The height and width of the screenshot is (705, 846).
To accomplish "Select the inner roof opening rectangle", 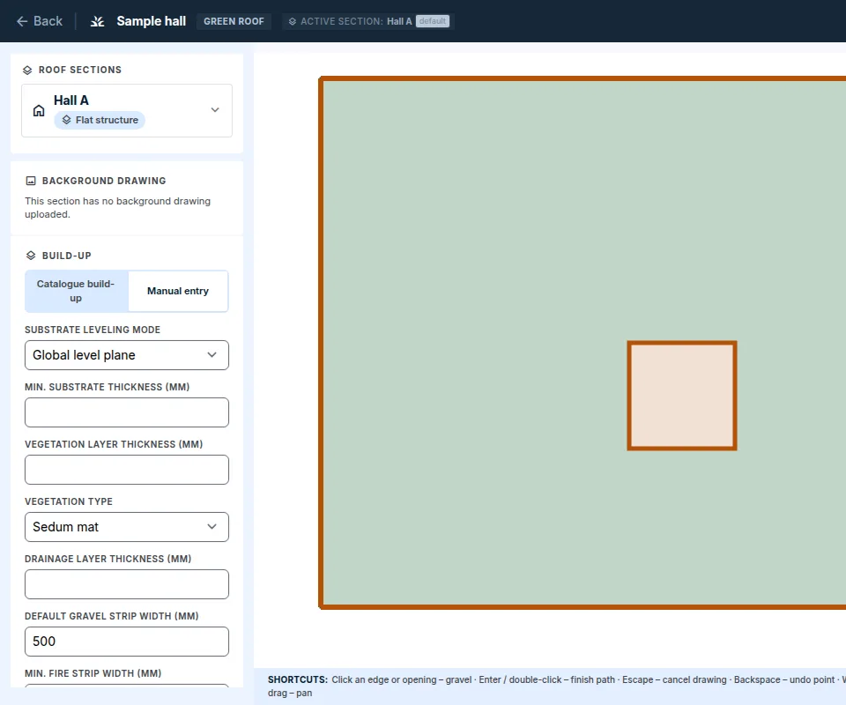I will [x=682, y=396].
